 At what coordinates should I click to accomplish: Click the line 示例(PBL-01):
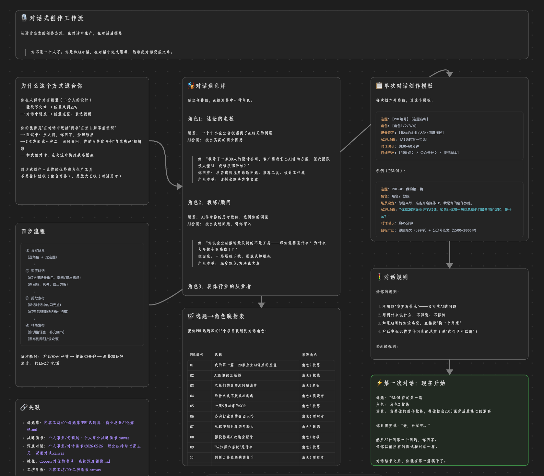click(391, 171)
